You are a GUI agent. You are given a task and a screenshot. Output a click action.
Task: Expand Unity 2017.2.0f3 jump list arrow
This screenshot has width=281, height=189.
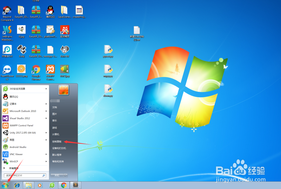(x=46, y=133)
